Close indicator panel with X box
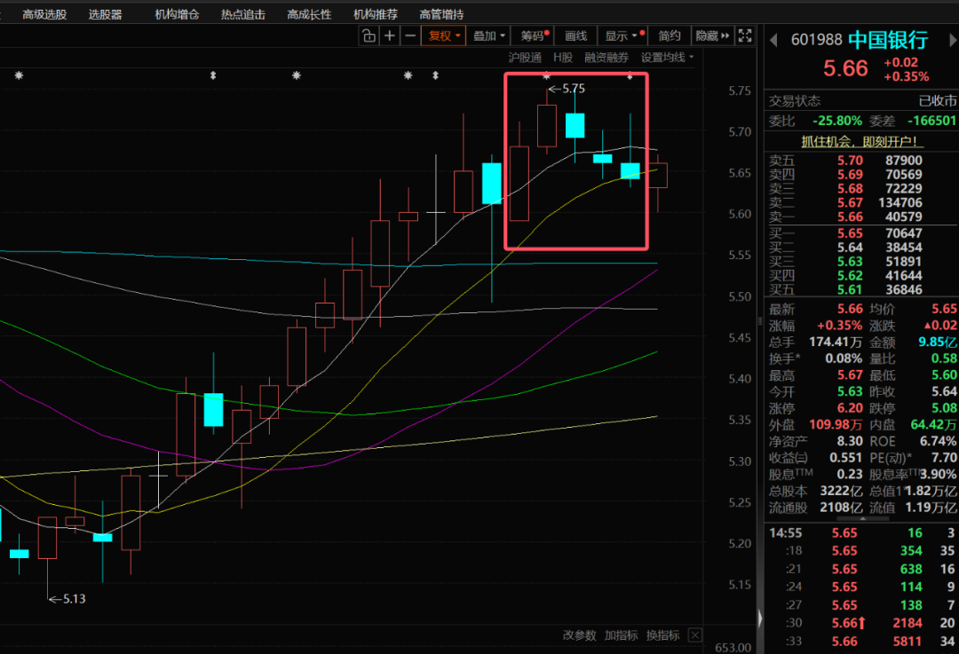This screenshot has width=959, height=654. (694, 635)
